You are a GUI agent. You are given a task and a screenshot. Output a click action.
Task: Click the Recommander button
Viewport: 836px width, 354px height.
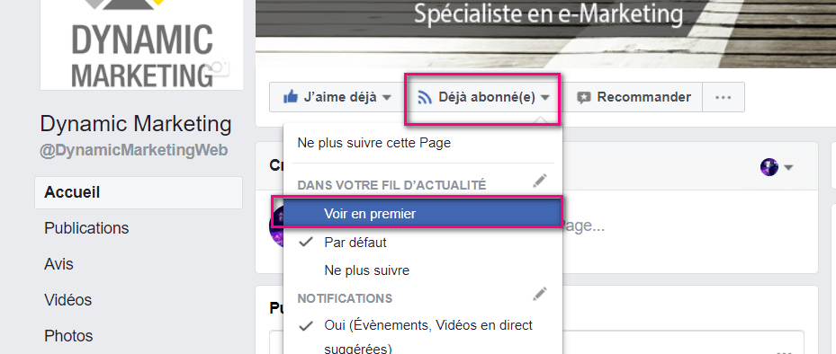634,97
